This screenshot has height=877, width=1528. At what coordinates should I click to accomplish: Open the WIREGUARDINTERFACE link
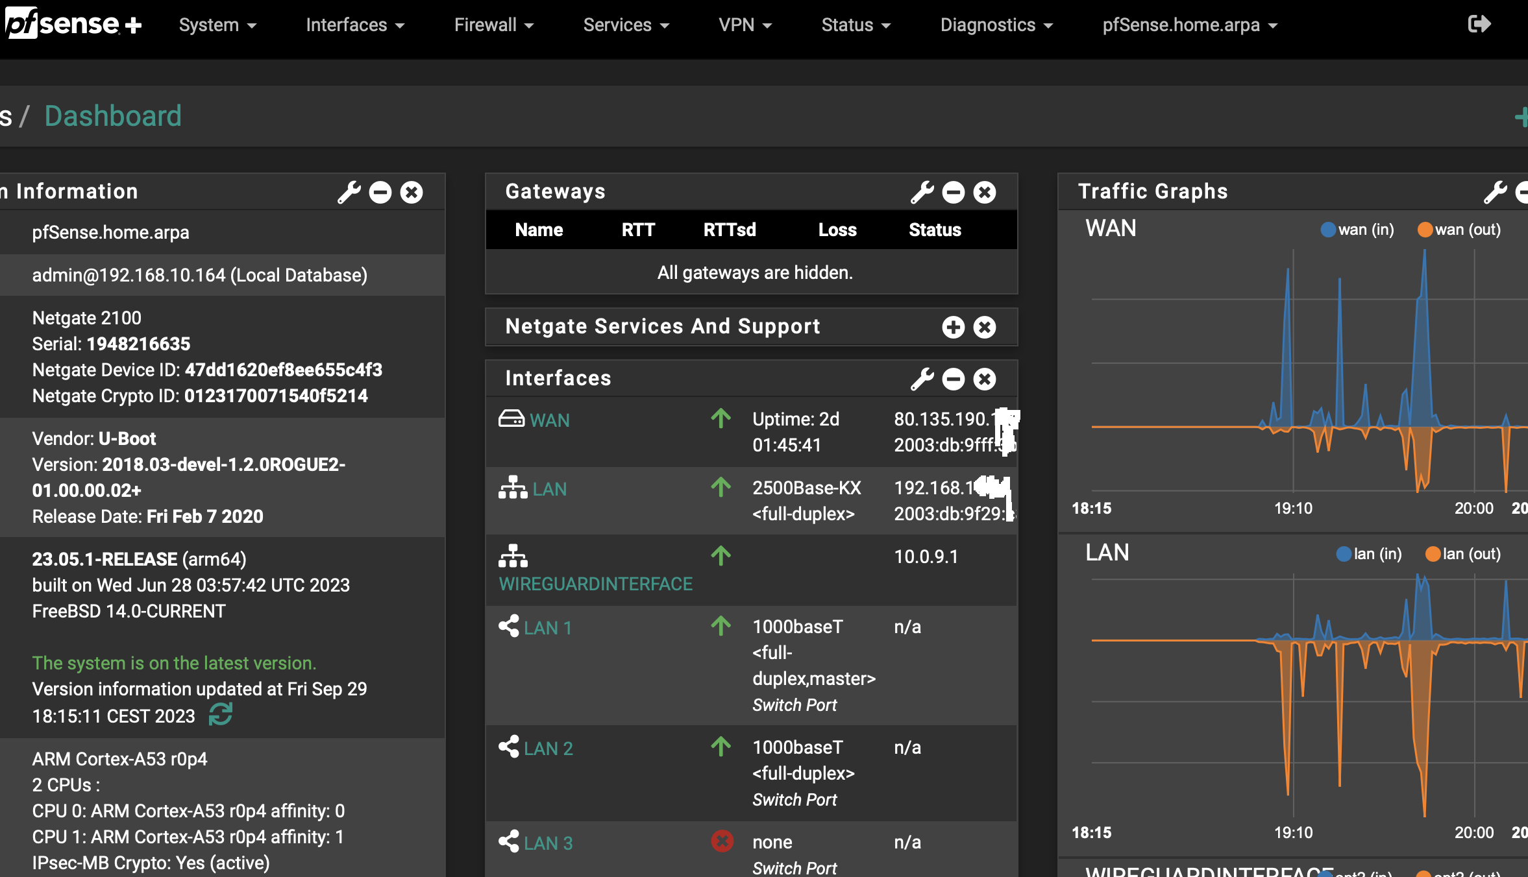[596, 584]
